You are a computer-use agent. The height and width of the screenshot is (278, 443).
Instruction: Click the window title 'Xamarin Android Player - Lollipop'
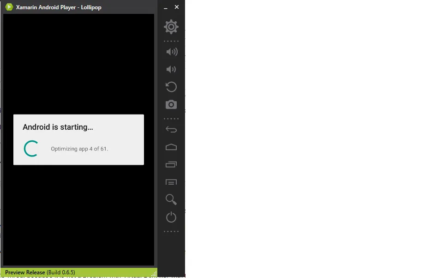59,7
